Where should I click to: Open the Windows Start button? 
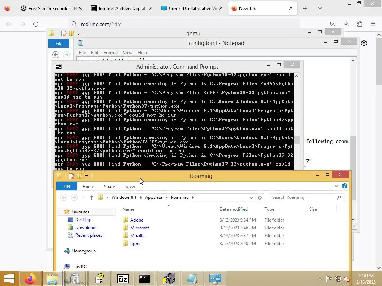pos(9,279)
